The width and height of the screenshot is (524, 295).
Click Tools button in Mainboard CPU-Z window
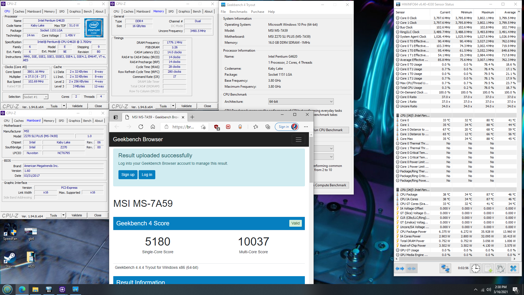[53, 215]
